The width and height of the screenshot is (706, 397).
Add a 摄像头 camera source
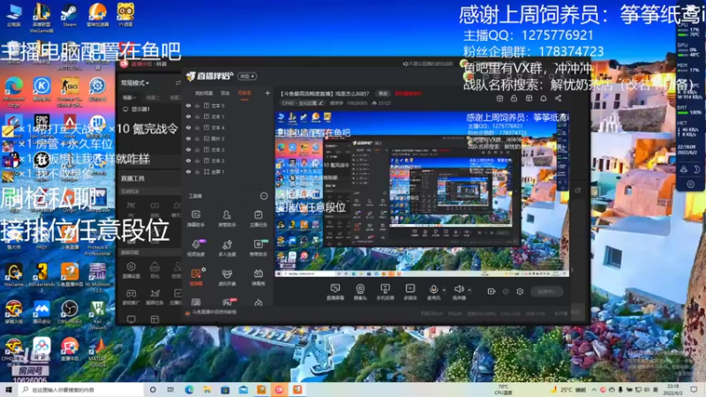pyautogui.click(x=360, y=292)
